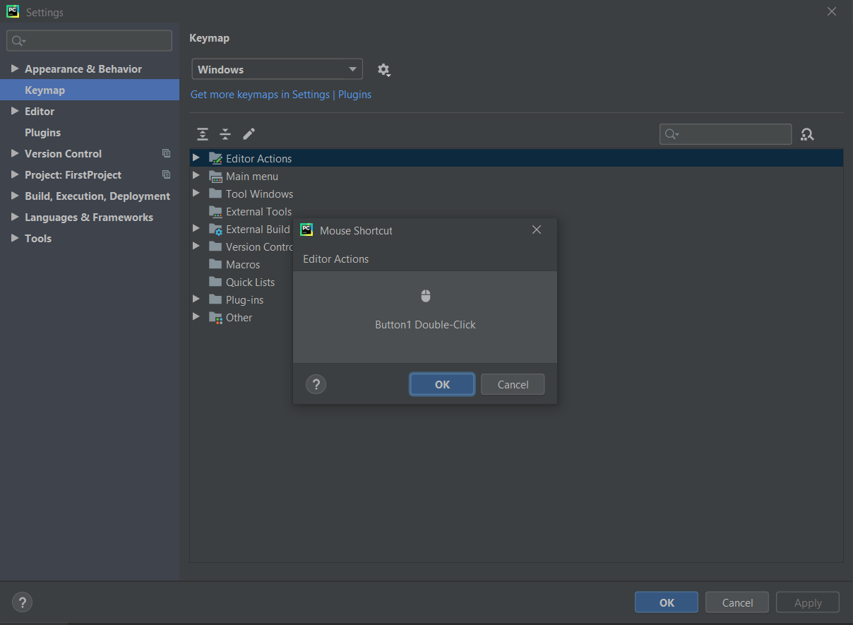This screenshot has width=853, height=625.
Task: Click the Macros folder icon in the tree
Action: 215,264
